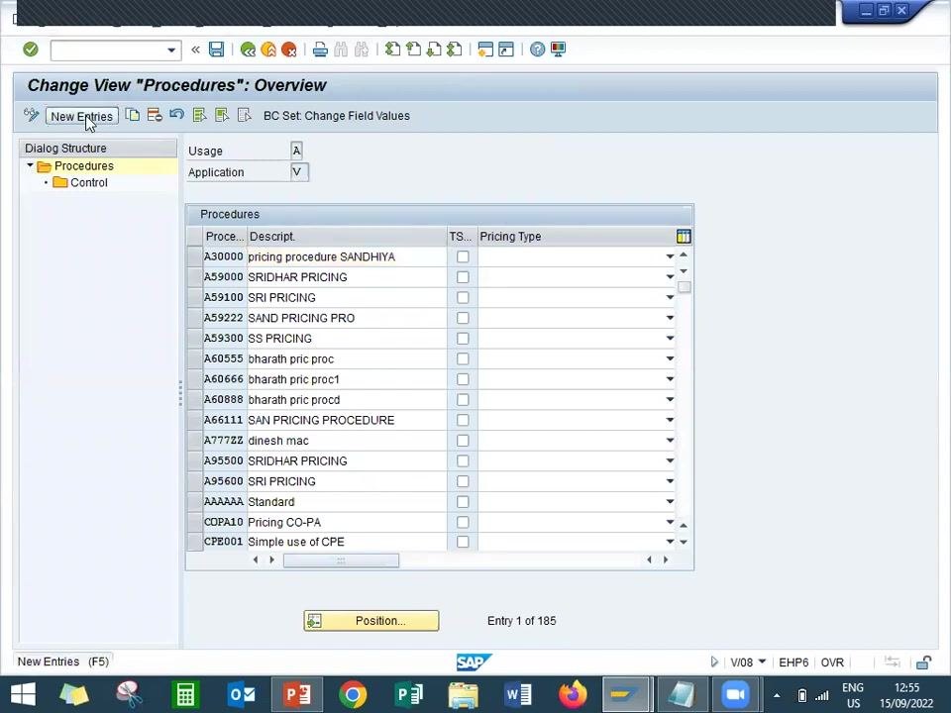The height and width of the screenshot is (713, 951).
Task: Go to First Page with the page icon
Action: pos(393,50)
